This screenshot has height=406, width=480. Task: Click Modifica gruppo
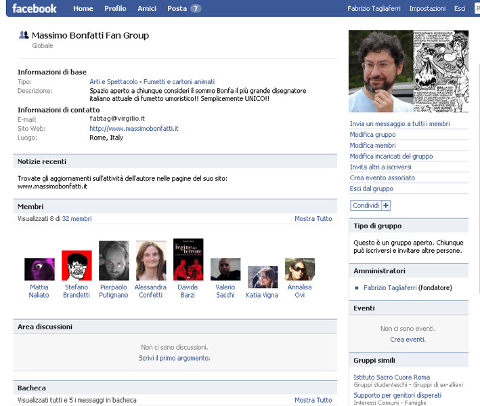[372, 134]
